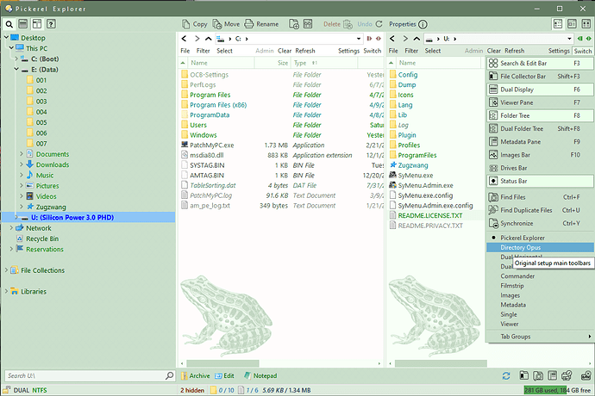This screenshot has width=595, height=396.
Task: Toggle the Search & Edit Bar option
Action: tap(540, 64)
